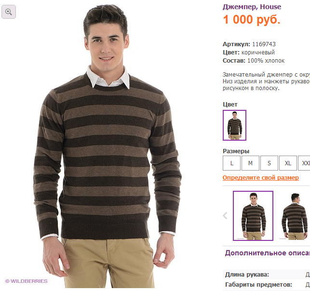Open the 'Определите свой размер' link
The width and height of the screenshot is (310, 291).
(x=260, y=178)
